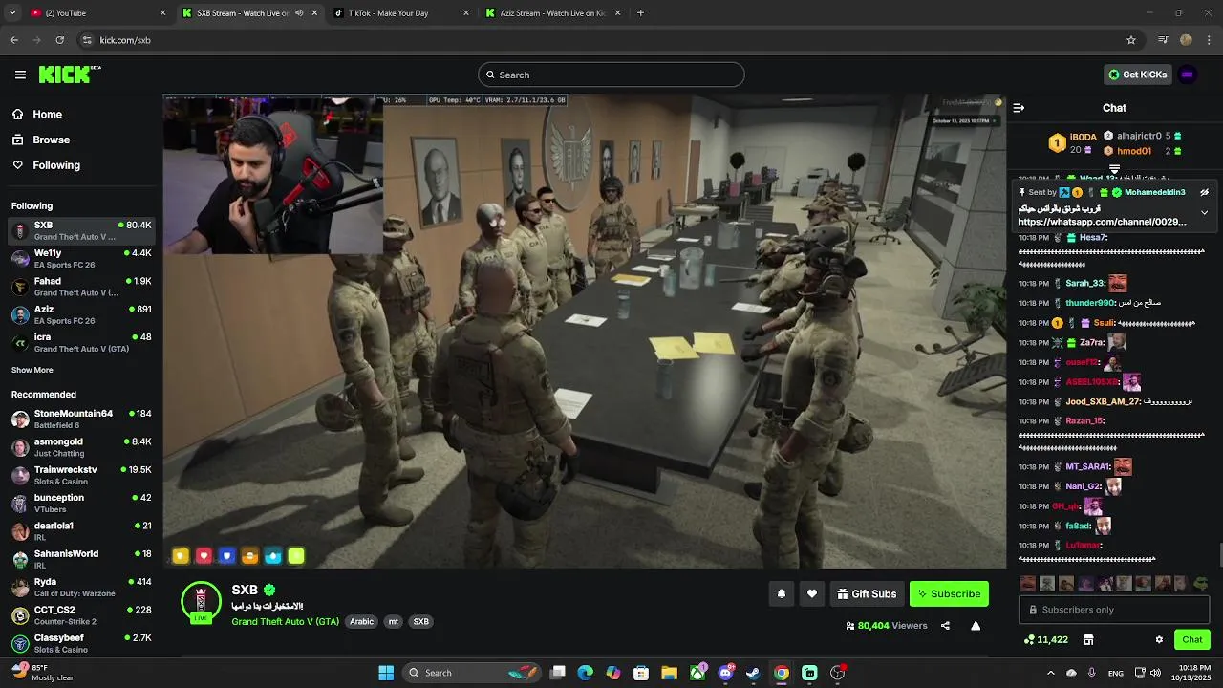
Task: Expand Show More under Following
Action: pos(32,370)
